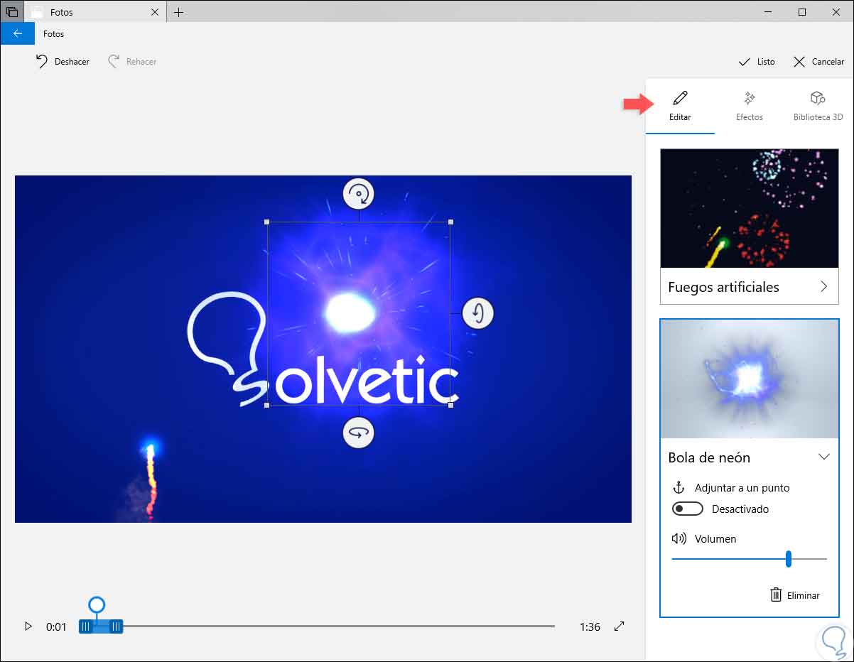Viewport: 854px width, 662px height.
Task: Click the bottom-left resize handle of effect box
Action: pyautogui.click(x=267, y=405)
